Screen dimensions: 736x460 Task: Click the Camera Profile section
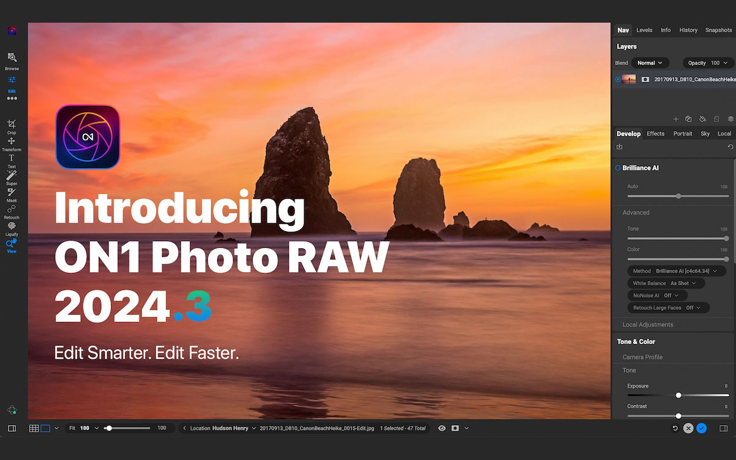pos(643,357)
